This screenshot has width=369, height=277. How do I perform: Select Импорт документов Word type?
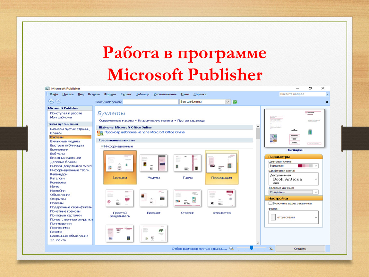tap(71, 166)
